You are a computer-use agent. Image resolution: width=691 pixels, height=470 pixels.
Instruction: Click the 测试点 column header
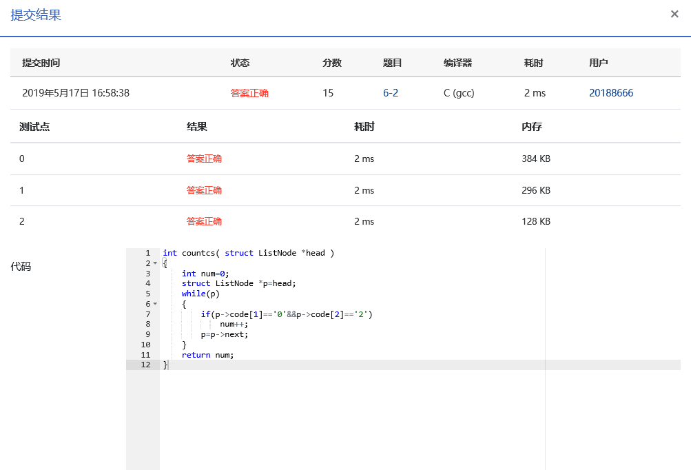point(34,127)
